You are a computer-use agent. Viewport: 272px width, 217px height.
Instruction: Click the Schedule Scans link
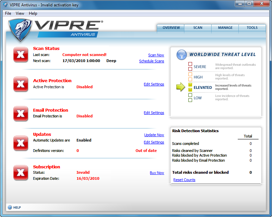point(151,61)
